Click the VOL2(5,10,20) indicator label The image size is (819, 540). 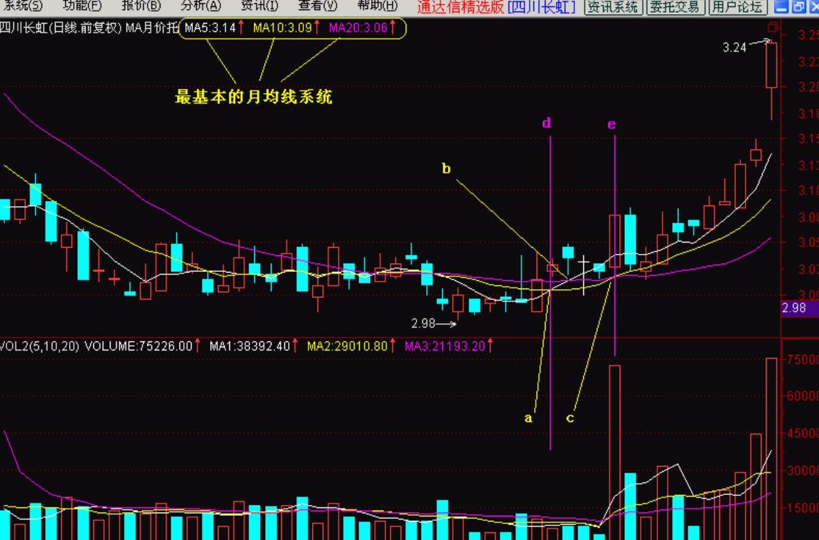[x=40, y=346]
